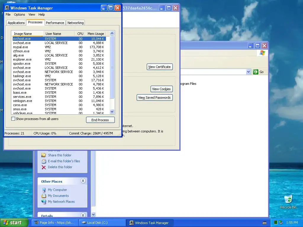This screenshot has width=303, height=227.
Task: Click the process list scroll down arrow
Action: coord(112,111)
